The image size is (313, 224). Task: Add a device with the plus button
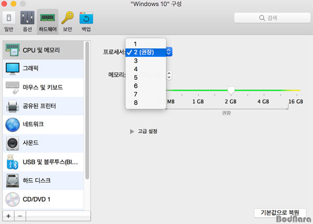click(8, 216)
